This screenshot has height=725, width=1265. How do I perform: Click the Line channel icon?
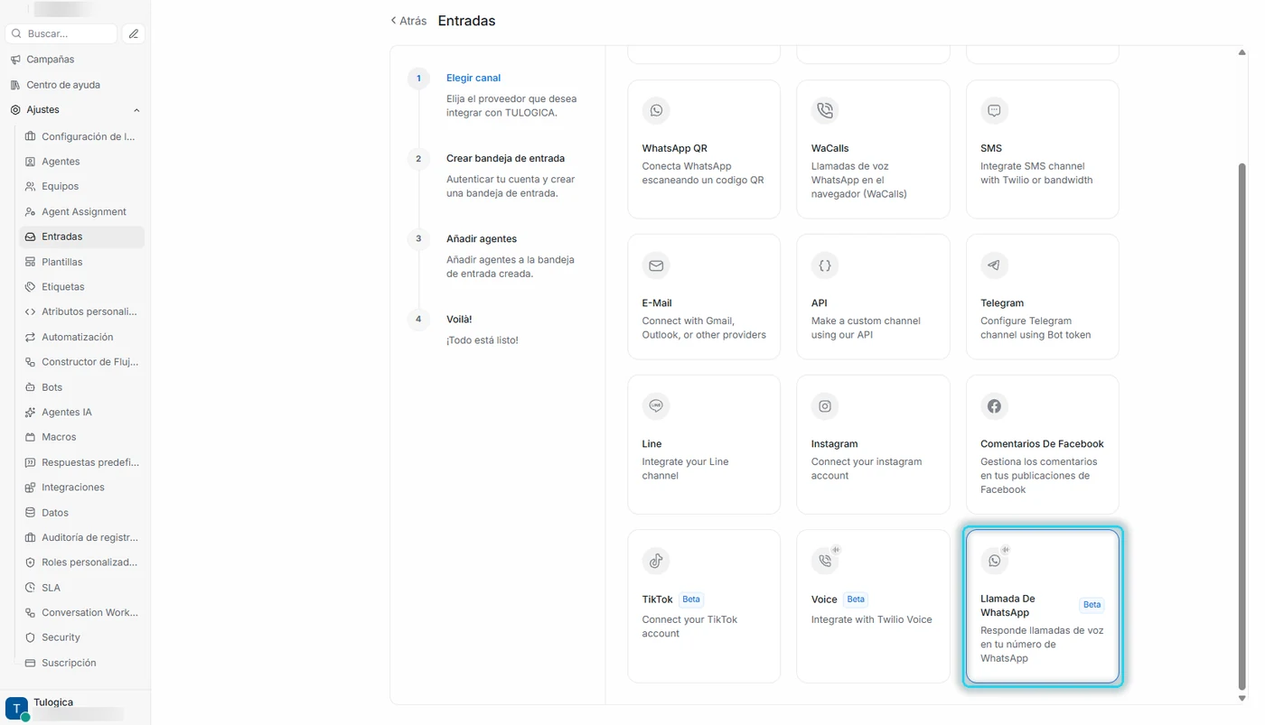656,406
